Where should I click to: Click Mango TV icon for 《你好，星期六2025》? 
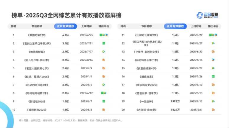[x=104, y=76]
